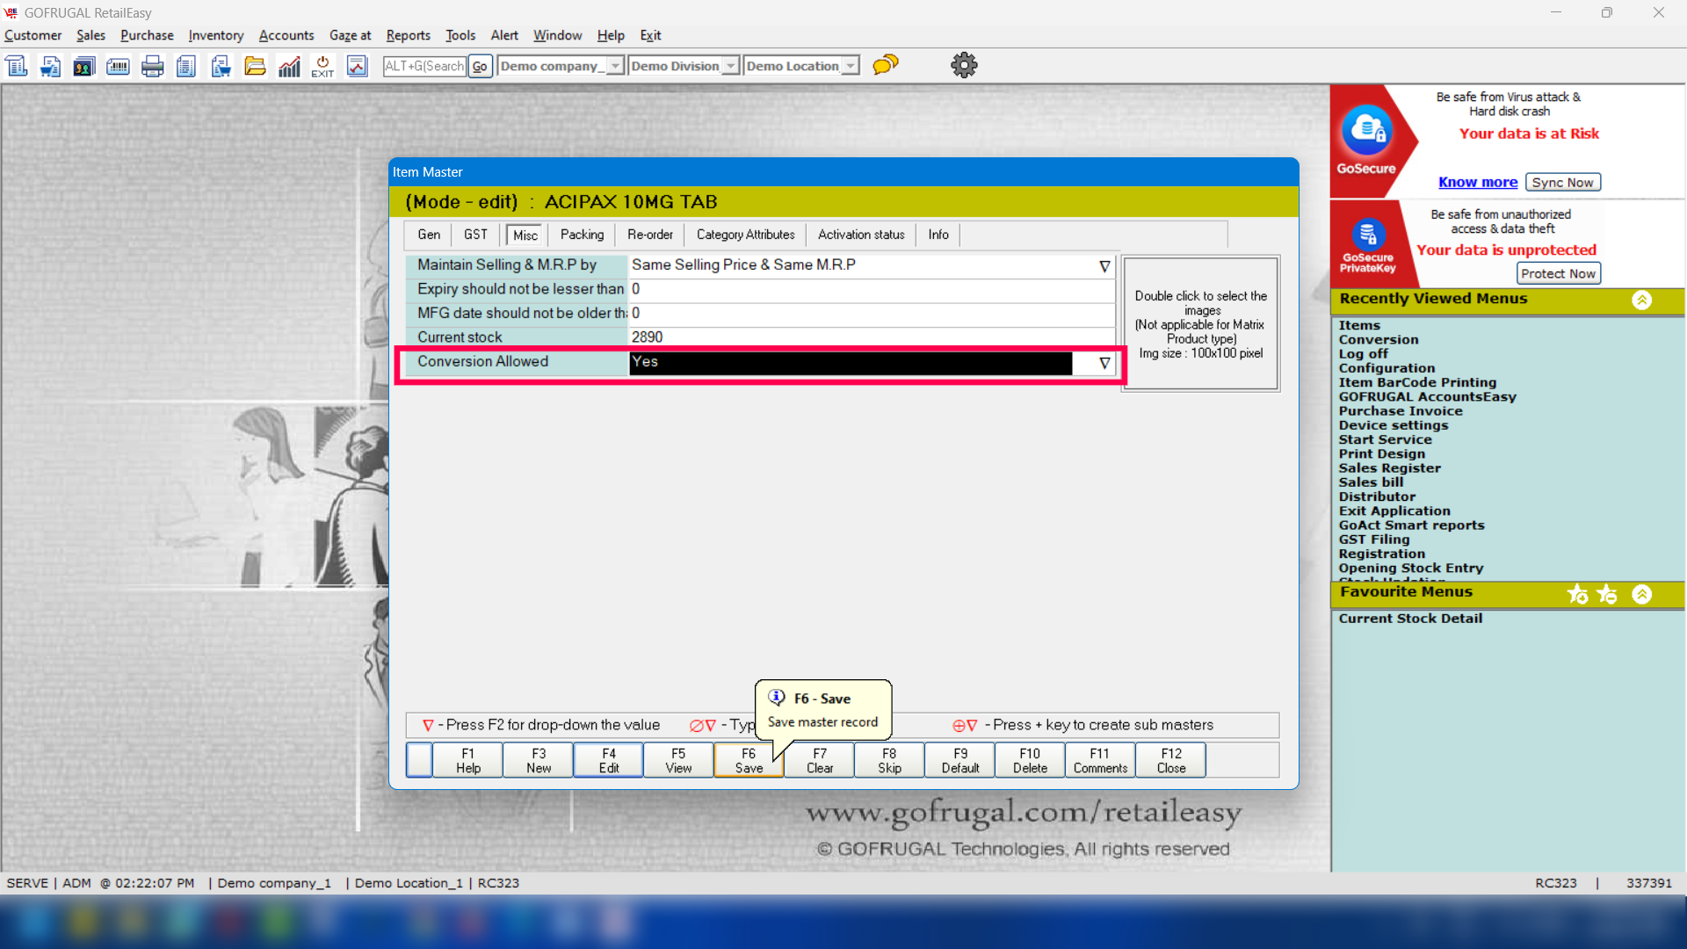
Task: Click the yellow chat bubbles icon
Action: 886,65
